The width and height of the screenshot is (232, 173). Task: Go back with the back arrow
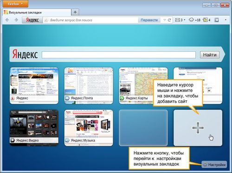coord(7,20)
